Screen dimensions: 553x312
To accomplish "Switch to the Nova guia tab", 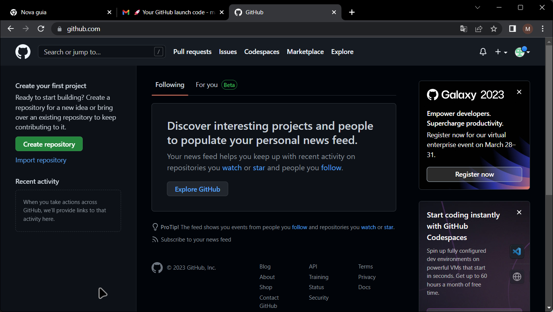I will (60, 12).
